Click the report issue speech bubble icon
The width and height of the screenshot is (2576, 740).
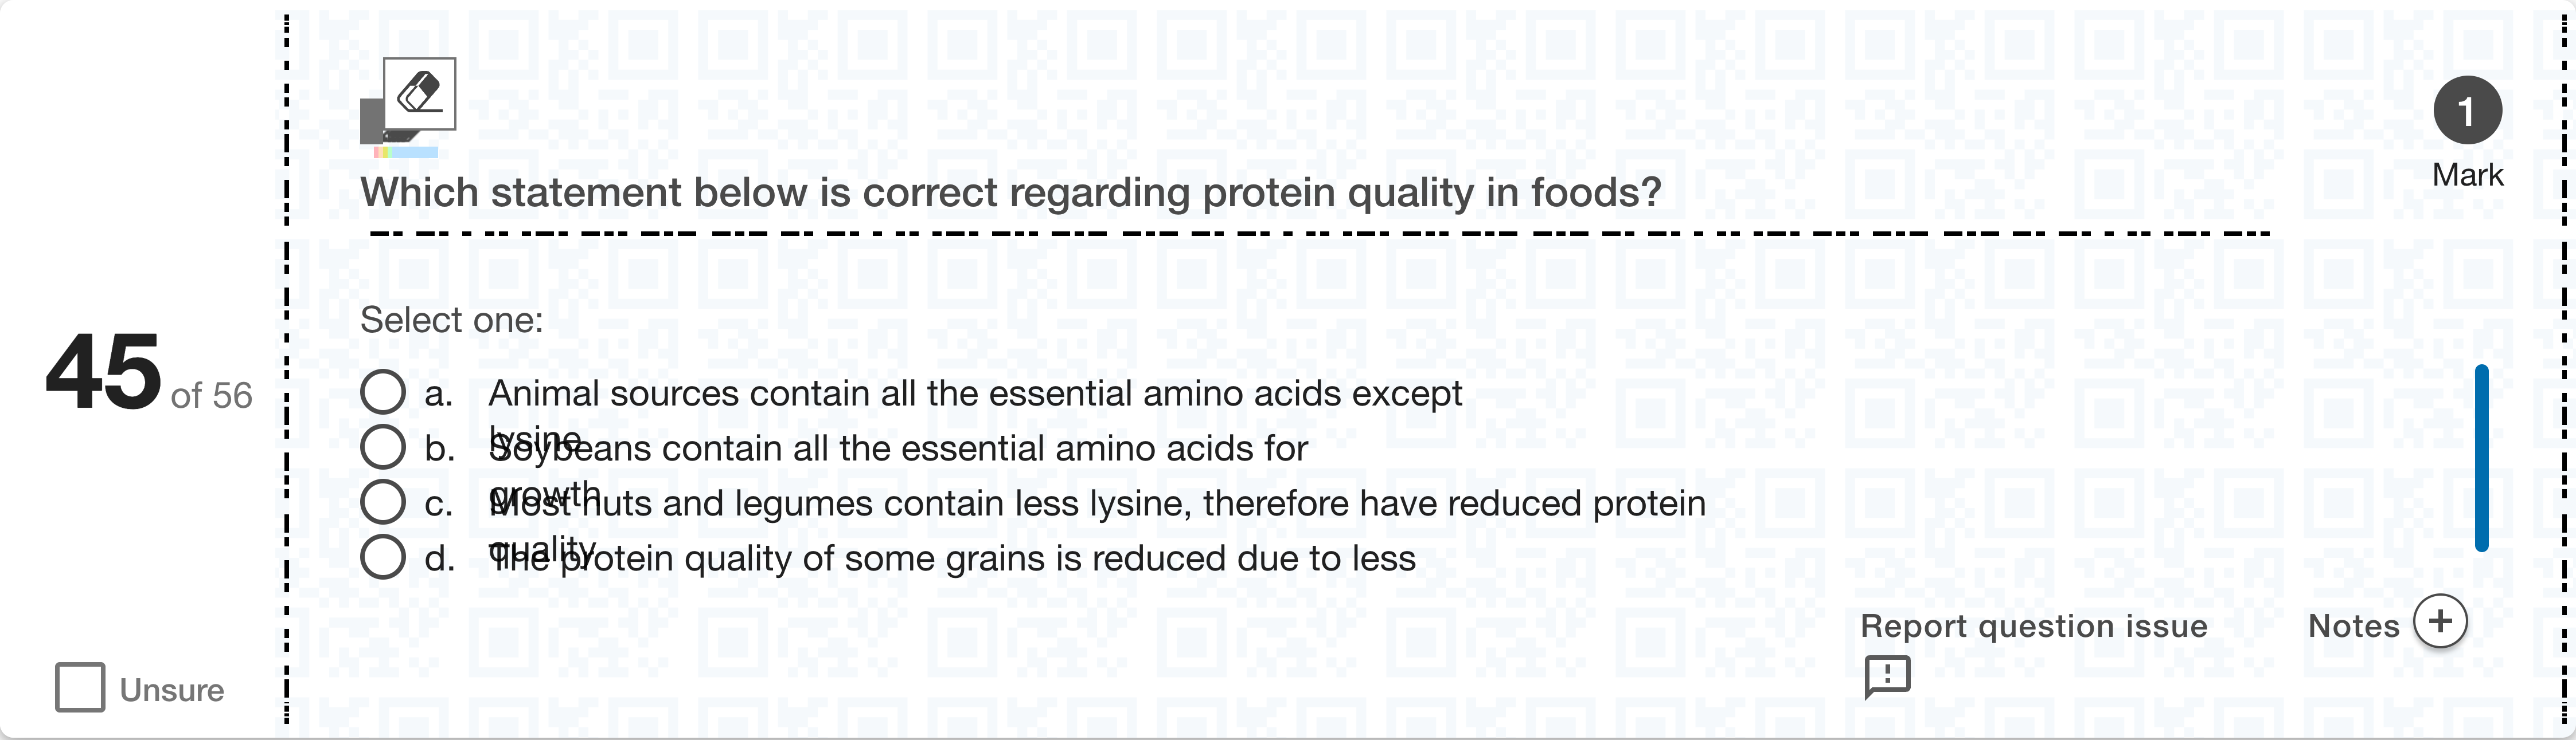click(x=1887, y=677)
